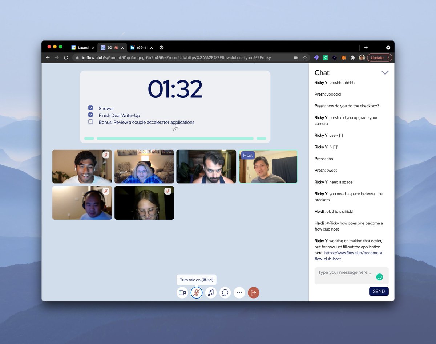Screen dimensions: 436x344
Task: Select the bearded man in tank top video tile
Action: point(206,167)
